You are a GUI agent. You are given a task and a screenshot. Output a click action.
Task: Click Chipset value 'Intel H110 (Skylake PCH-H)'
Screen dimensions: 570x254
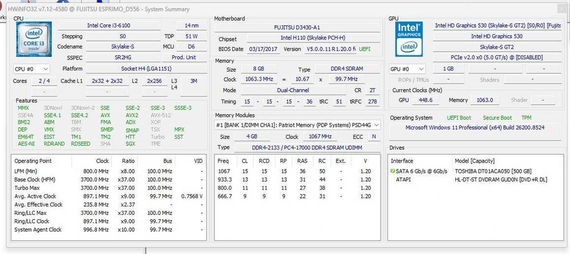click(x=313, y=38)
